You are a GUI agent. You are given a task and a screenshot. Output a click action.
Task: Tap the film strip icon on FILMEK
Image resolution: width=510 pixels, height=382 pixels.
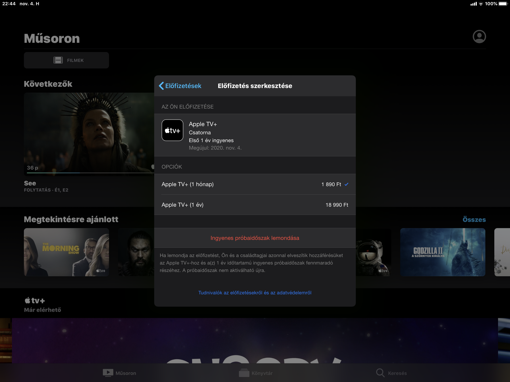pos(58,60)
